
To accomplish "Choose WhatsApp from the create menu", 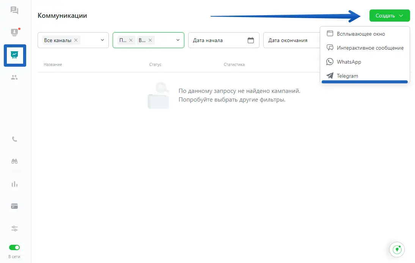I will 365,62.
